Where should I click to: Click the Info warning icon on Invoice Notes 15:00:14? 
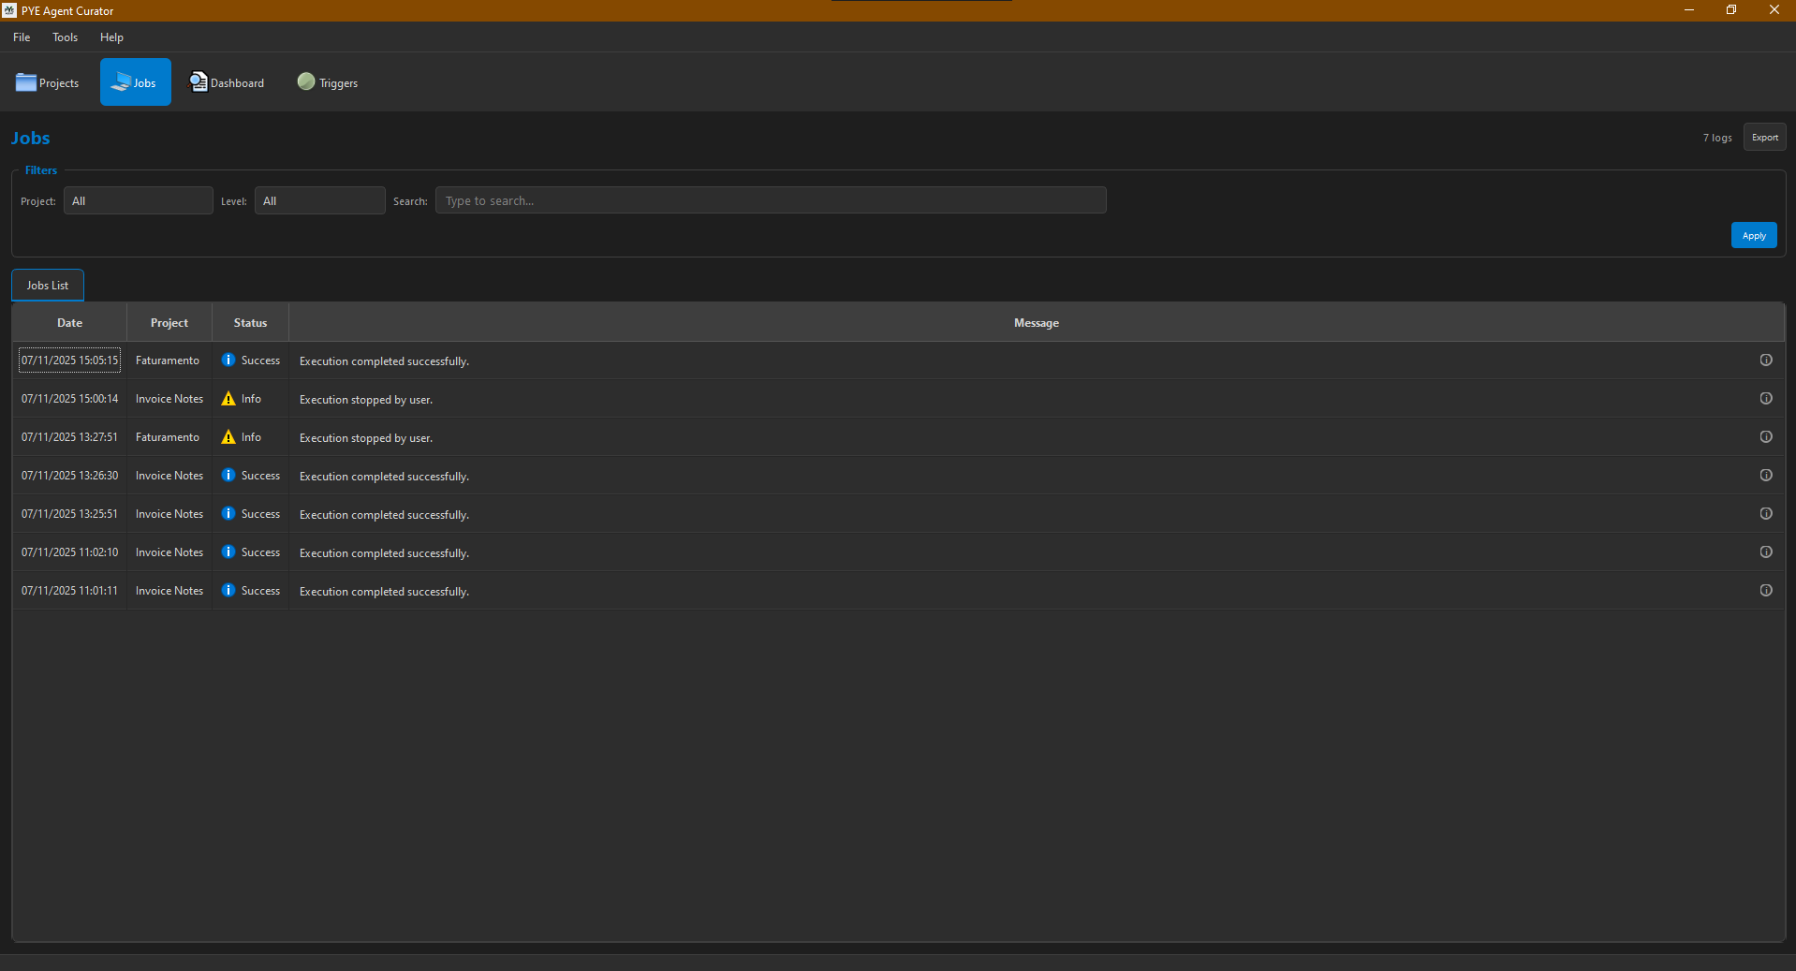coord(228,397)
